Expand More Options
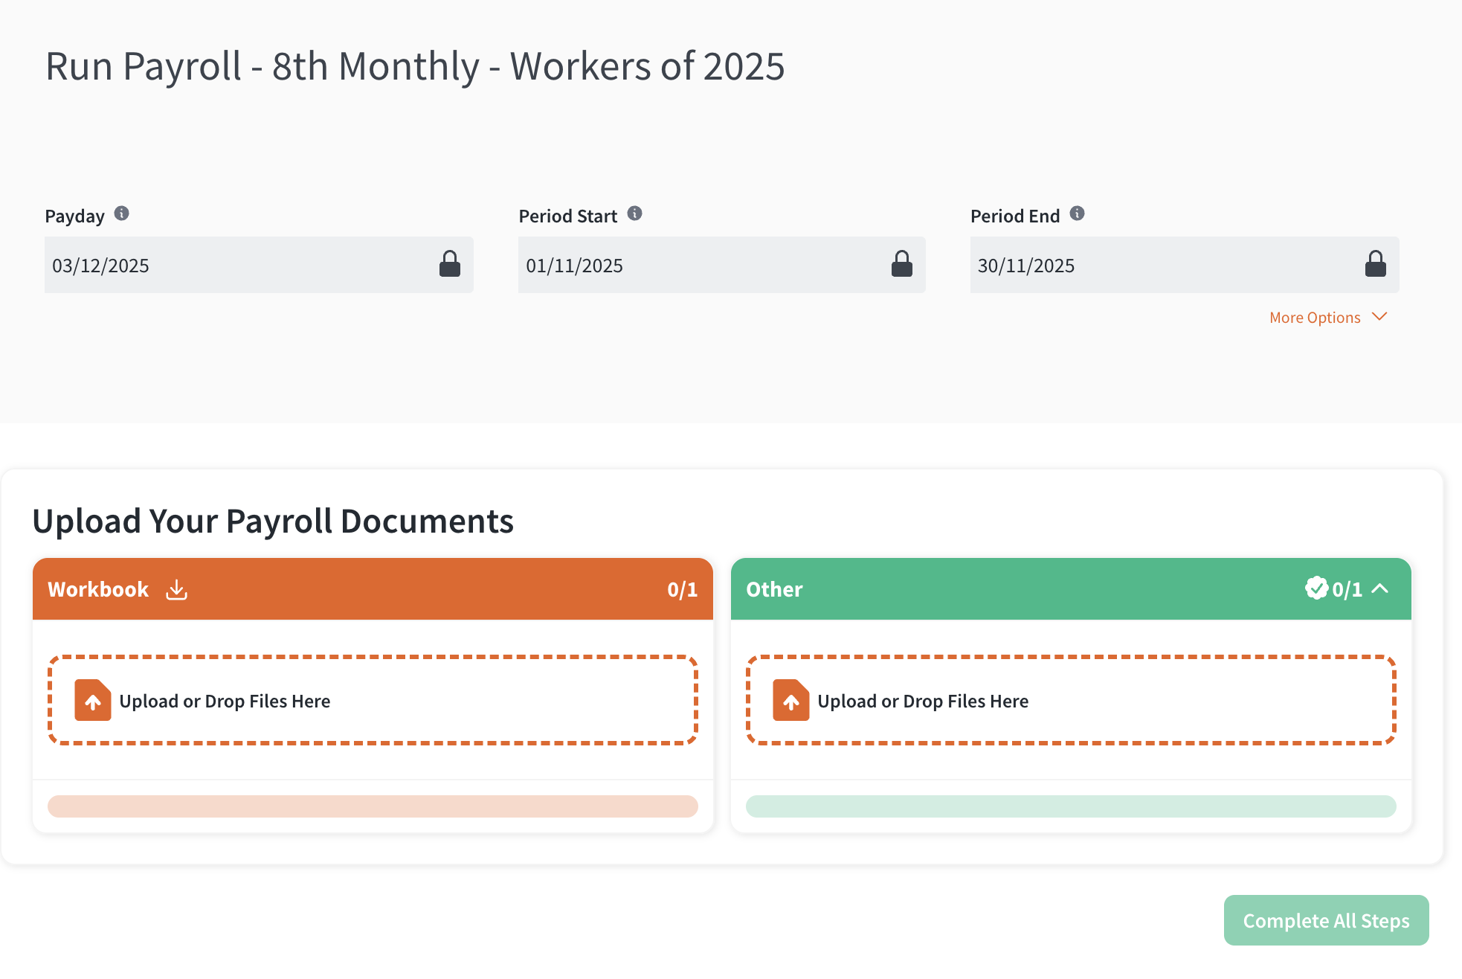This screenshot has height=979, width=1462. click(x=1328, y=318)
